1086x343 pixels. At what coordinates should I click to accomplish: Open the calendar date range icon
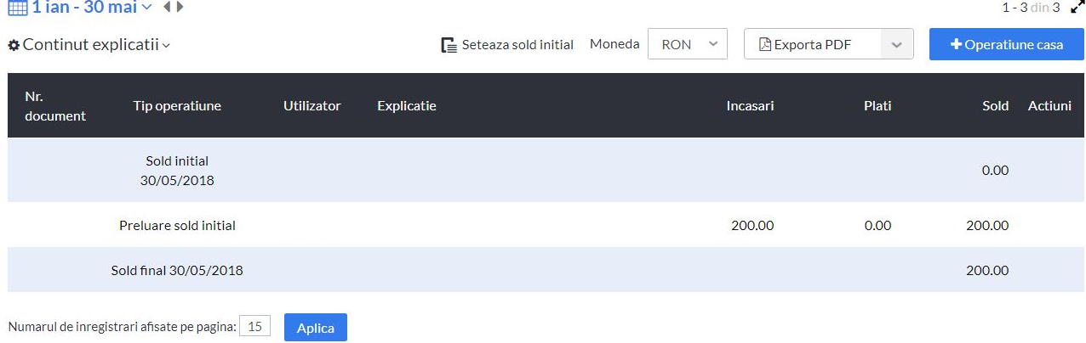pyautogui.click(x=18, y=8)
